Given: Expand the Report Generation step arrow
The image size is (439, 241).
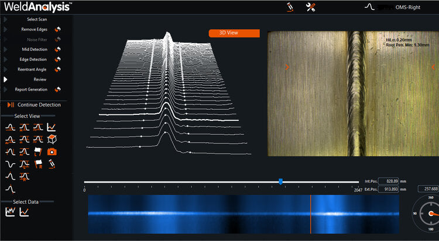Looking at the screenshot, I should click(x=6, y=89).
